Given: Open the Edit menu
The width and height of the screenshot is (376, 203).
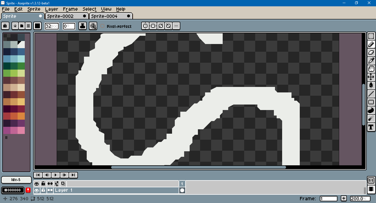Looking at the screenshot, I should tap(18, 9).
